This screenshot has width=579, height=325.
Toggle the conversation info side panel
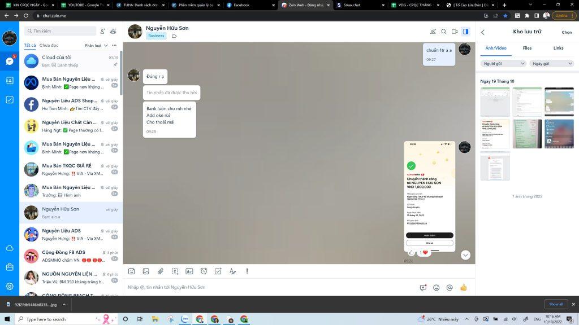tap(465, 32)
